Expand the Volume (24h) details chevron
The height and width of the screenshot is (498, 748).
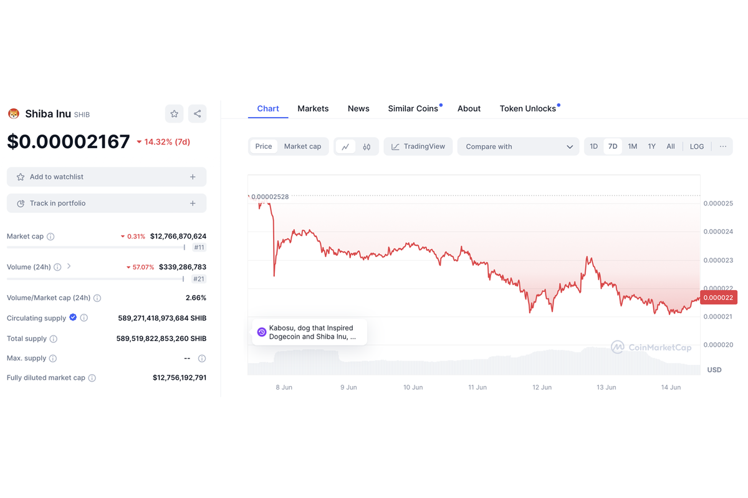point(69,266)
